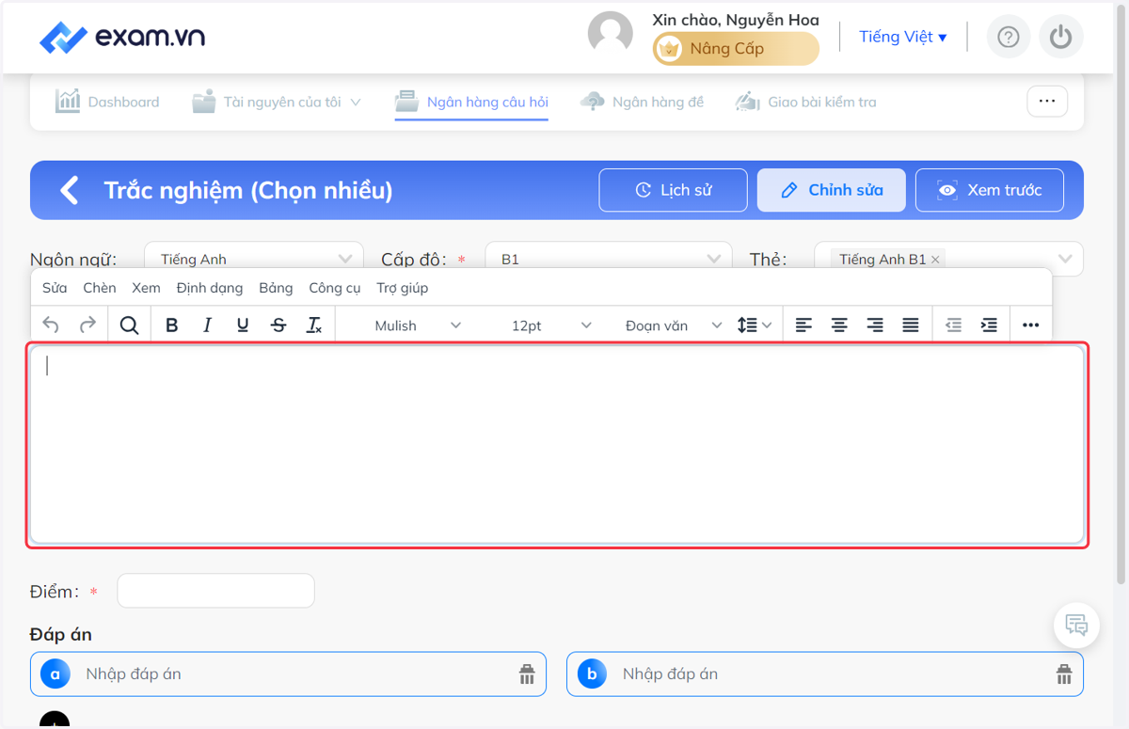Go to the Dashboard tab

107,102
